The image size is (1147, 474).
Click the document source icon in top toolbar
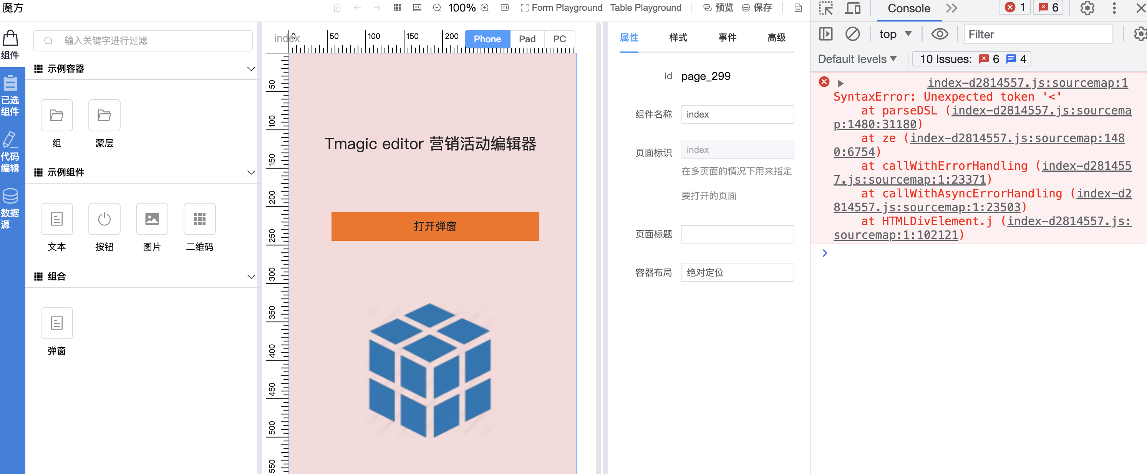[x=798, y=8]
